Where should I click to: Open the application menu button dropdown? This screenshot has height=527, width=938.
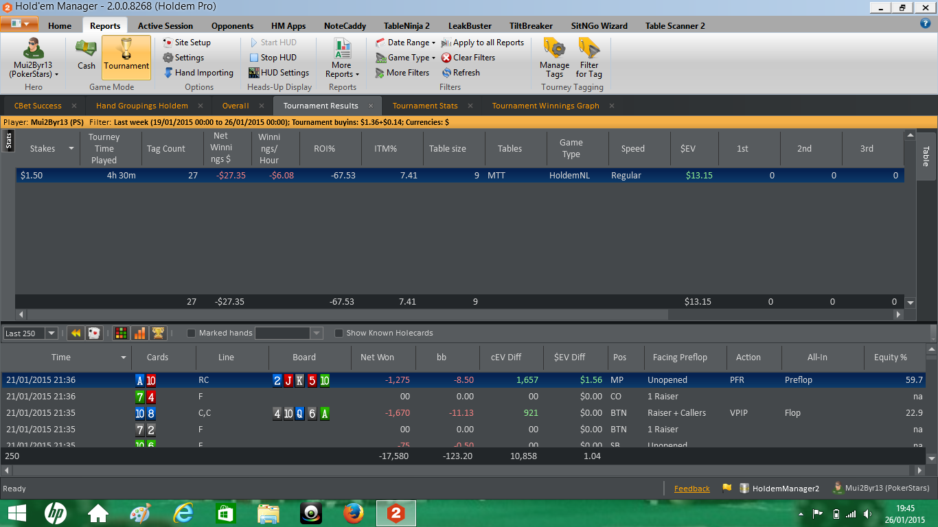19,24
